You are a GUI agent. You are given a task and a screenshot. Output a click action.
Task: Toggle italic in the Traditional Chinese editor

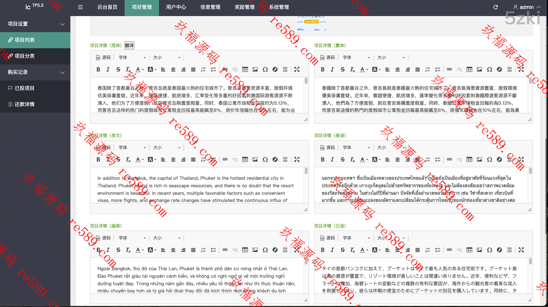coord(332,69)
